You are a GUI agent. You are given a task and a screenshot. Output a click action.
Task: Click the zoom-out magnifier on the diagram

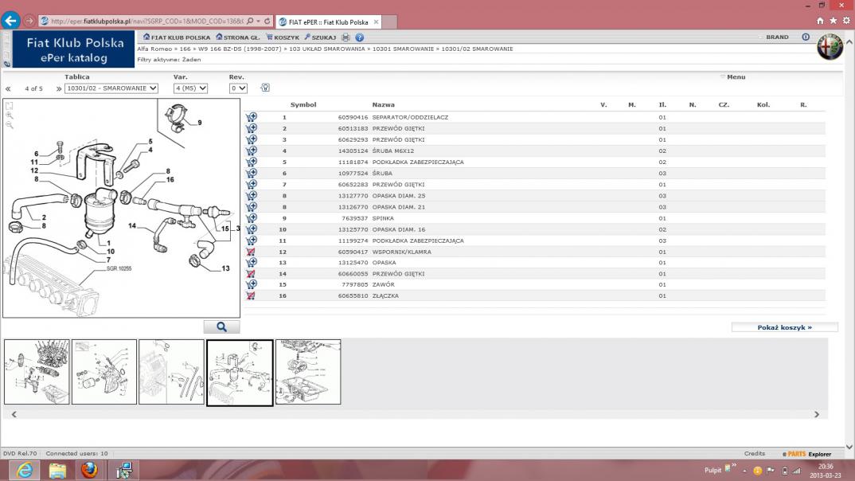[x=10, y=125]
